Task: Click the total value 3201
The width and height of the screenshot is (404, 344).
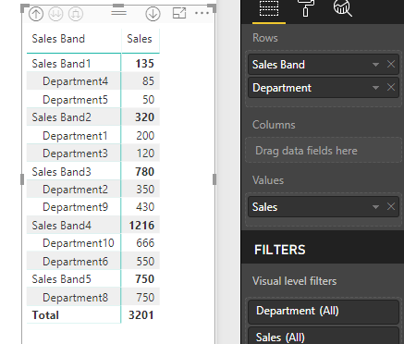Action: tap(141, 315)
